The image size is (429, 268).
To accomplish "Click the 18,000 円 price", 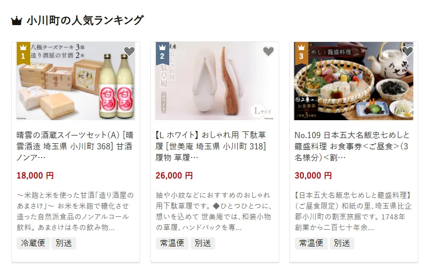I will tap(35, 175).
